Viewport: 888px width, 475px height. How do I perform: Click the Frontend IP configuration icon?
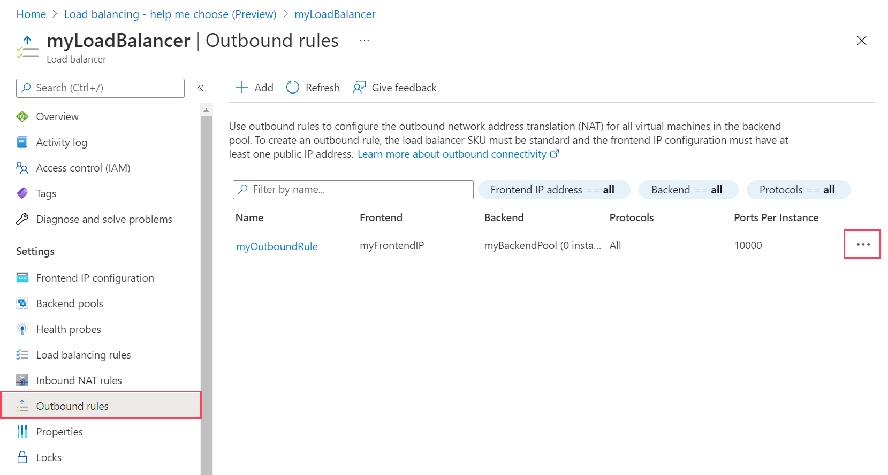click(x=22, y=278)
